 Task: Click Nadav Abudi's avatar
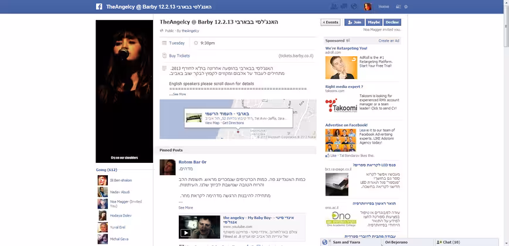click(x=103, y=192)
